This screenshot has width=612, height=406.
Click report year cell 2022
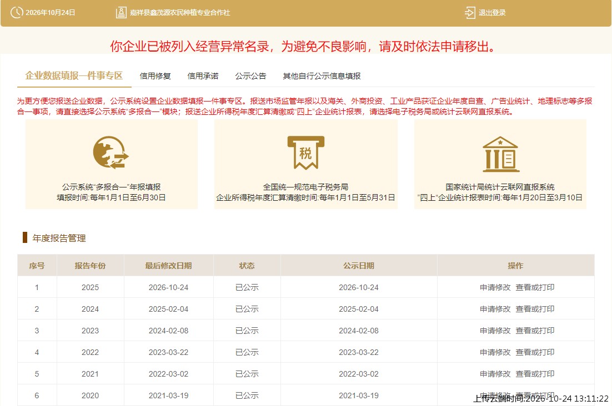pos(90,352)
